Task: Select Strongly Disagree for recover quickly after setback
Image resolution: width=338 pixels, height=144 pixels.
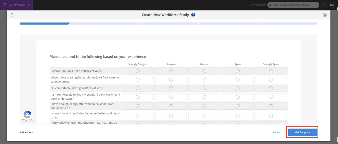Action: click(x=138, y=71)
